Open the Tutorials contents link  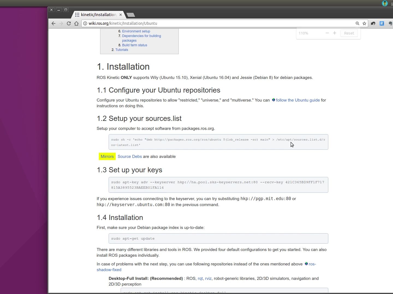coord(122,50)
